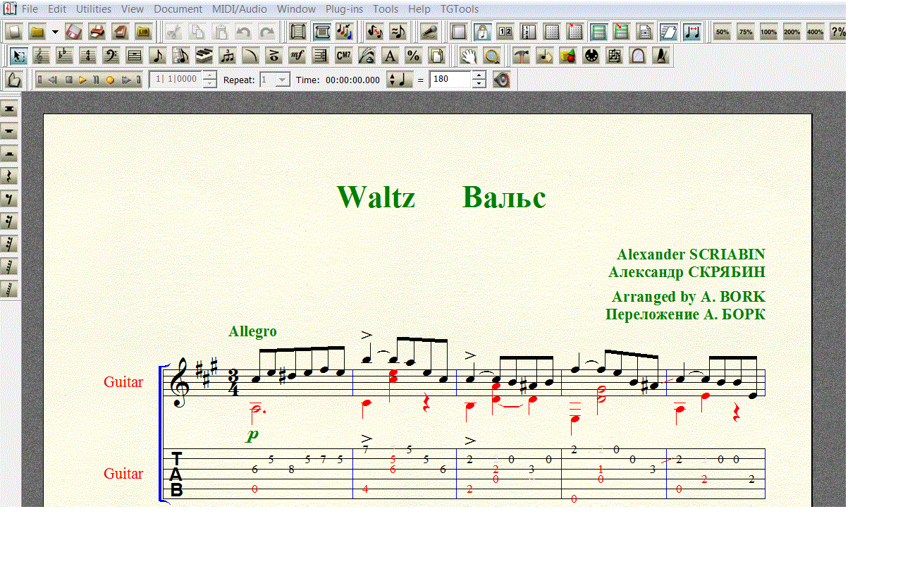Choose the Tempo metronome tool
Viewport: 898px width, 576px height.
(x=660, y=56)
